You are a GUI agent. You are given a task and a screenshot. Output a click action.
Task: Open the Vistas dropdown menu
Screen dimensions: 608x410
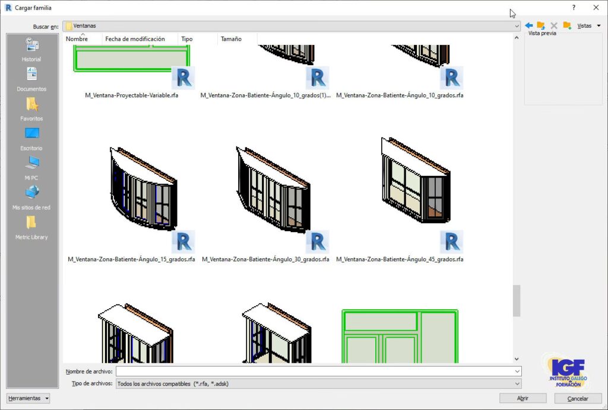point(589,26)
